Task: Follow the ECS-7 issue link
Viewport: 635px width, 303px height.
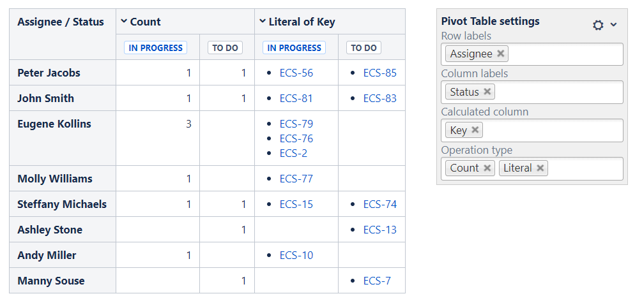Action: click(377, 281)
